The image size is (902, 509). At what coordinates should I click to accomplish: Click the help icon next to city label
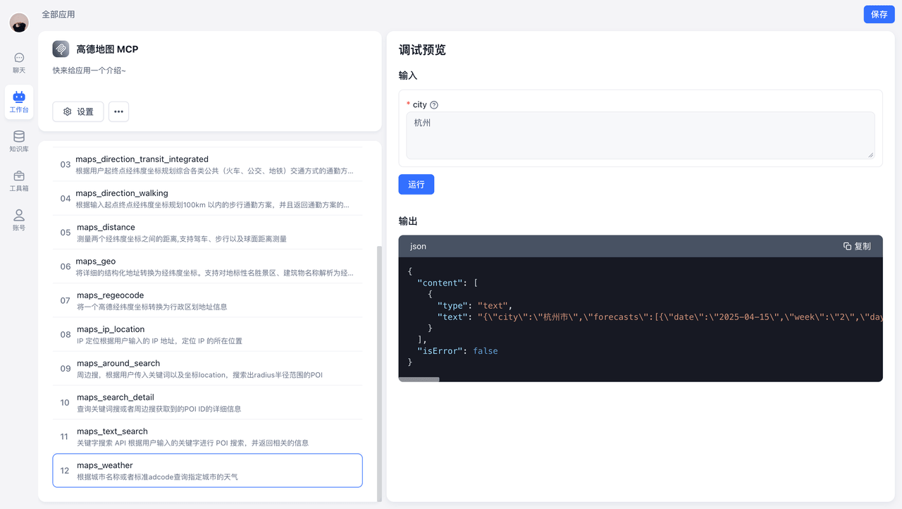point(433,104)
